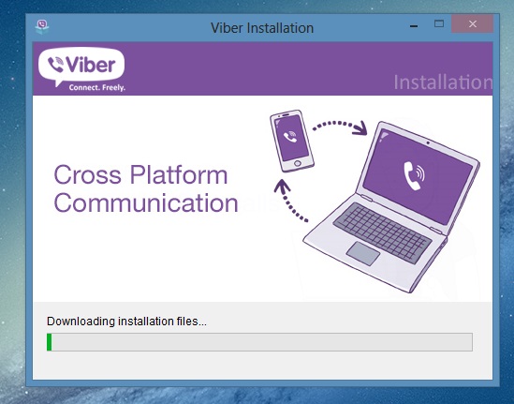Click the phone handset icon on laptop screen
This screenshot has width=514, height=404.
point(414,175)
